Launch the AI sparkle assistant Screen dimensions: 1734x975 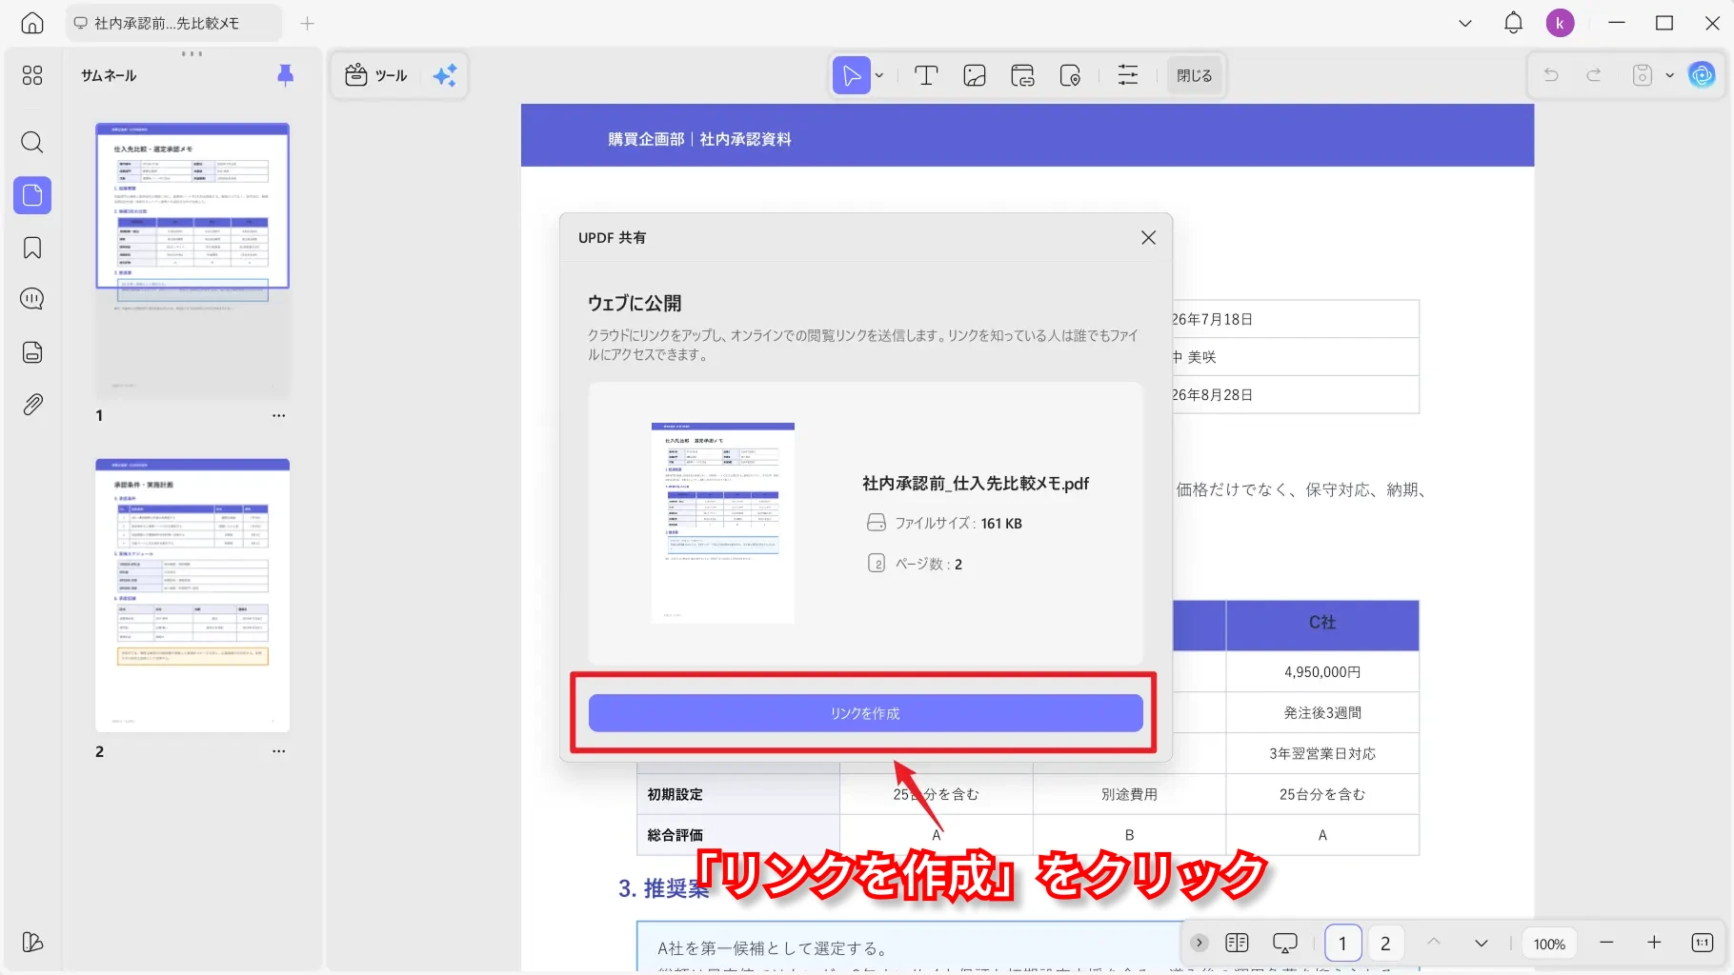point(445,75)
